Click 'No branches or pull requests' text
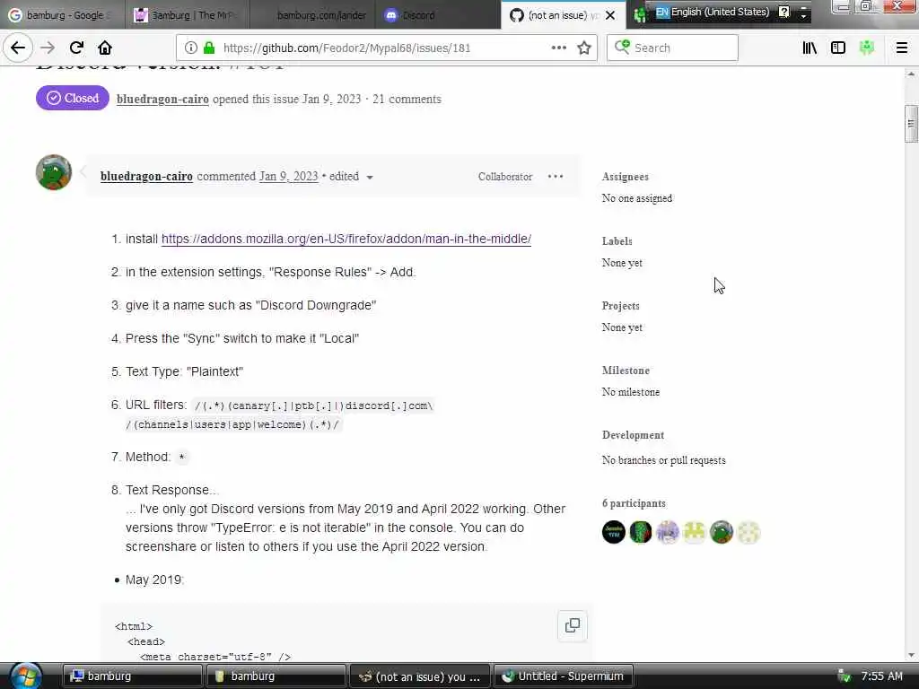Screen dimensions: 919x689 pyautogui.click(x=664, y=460)
